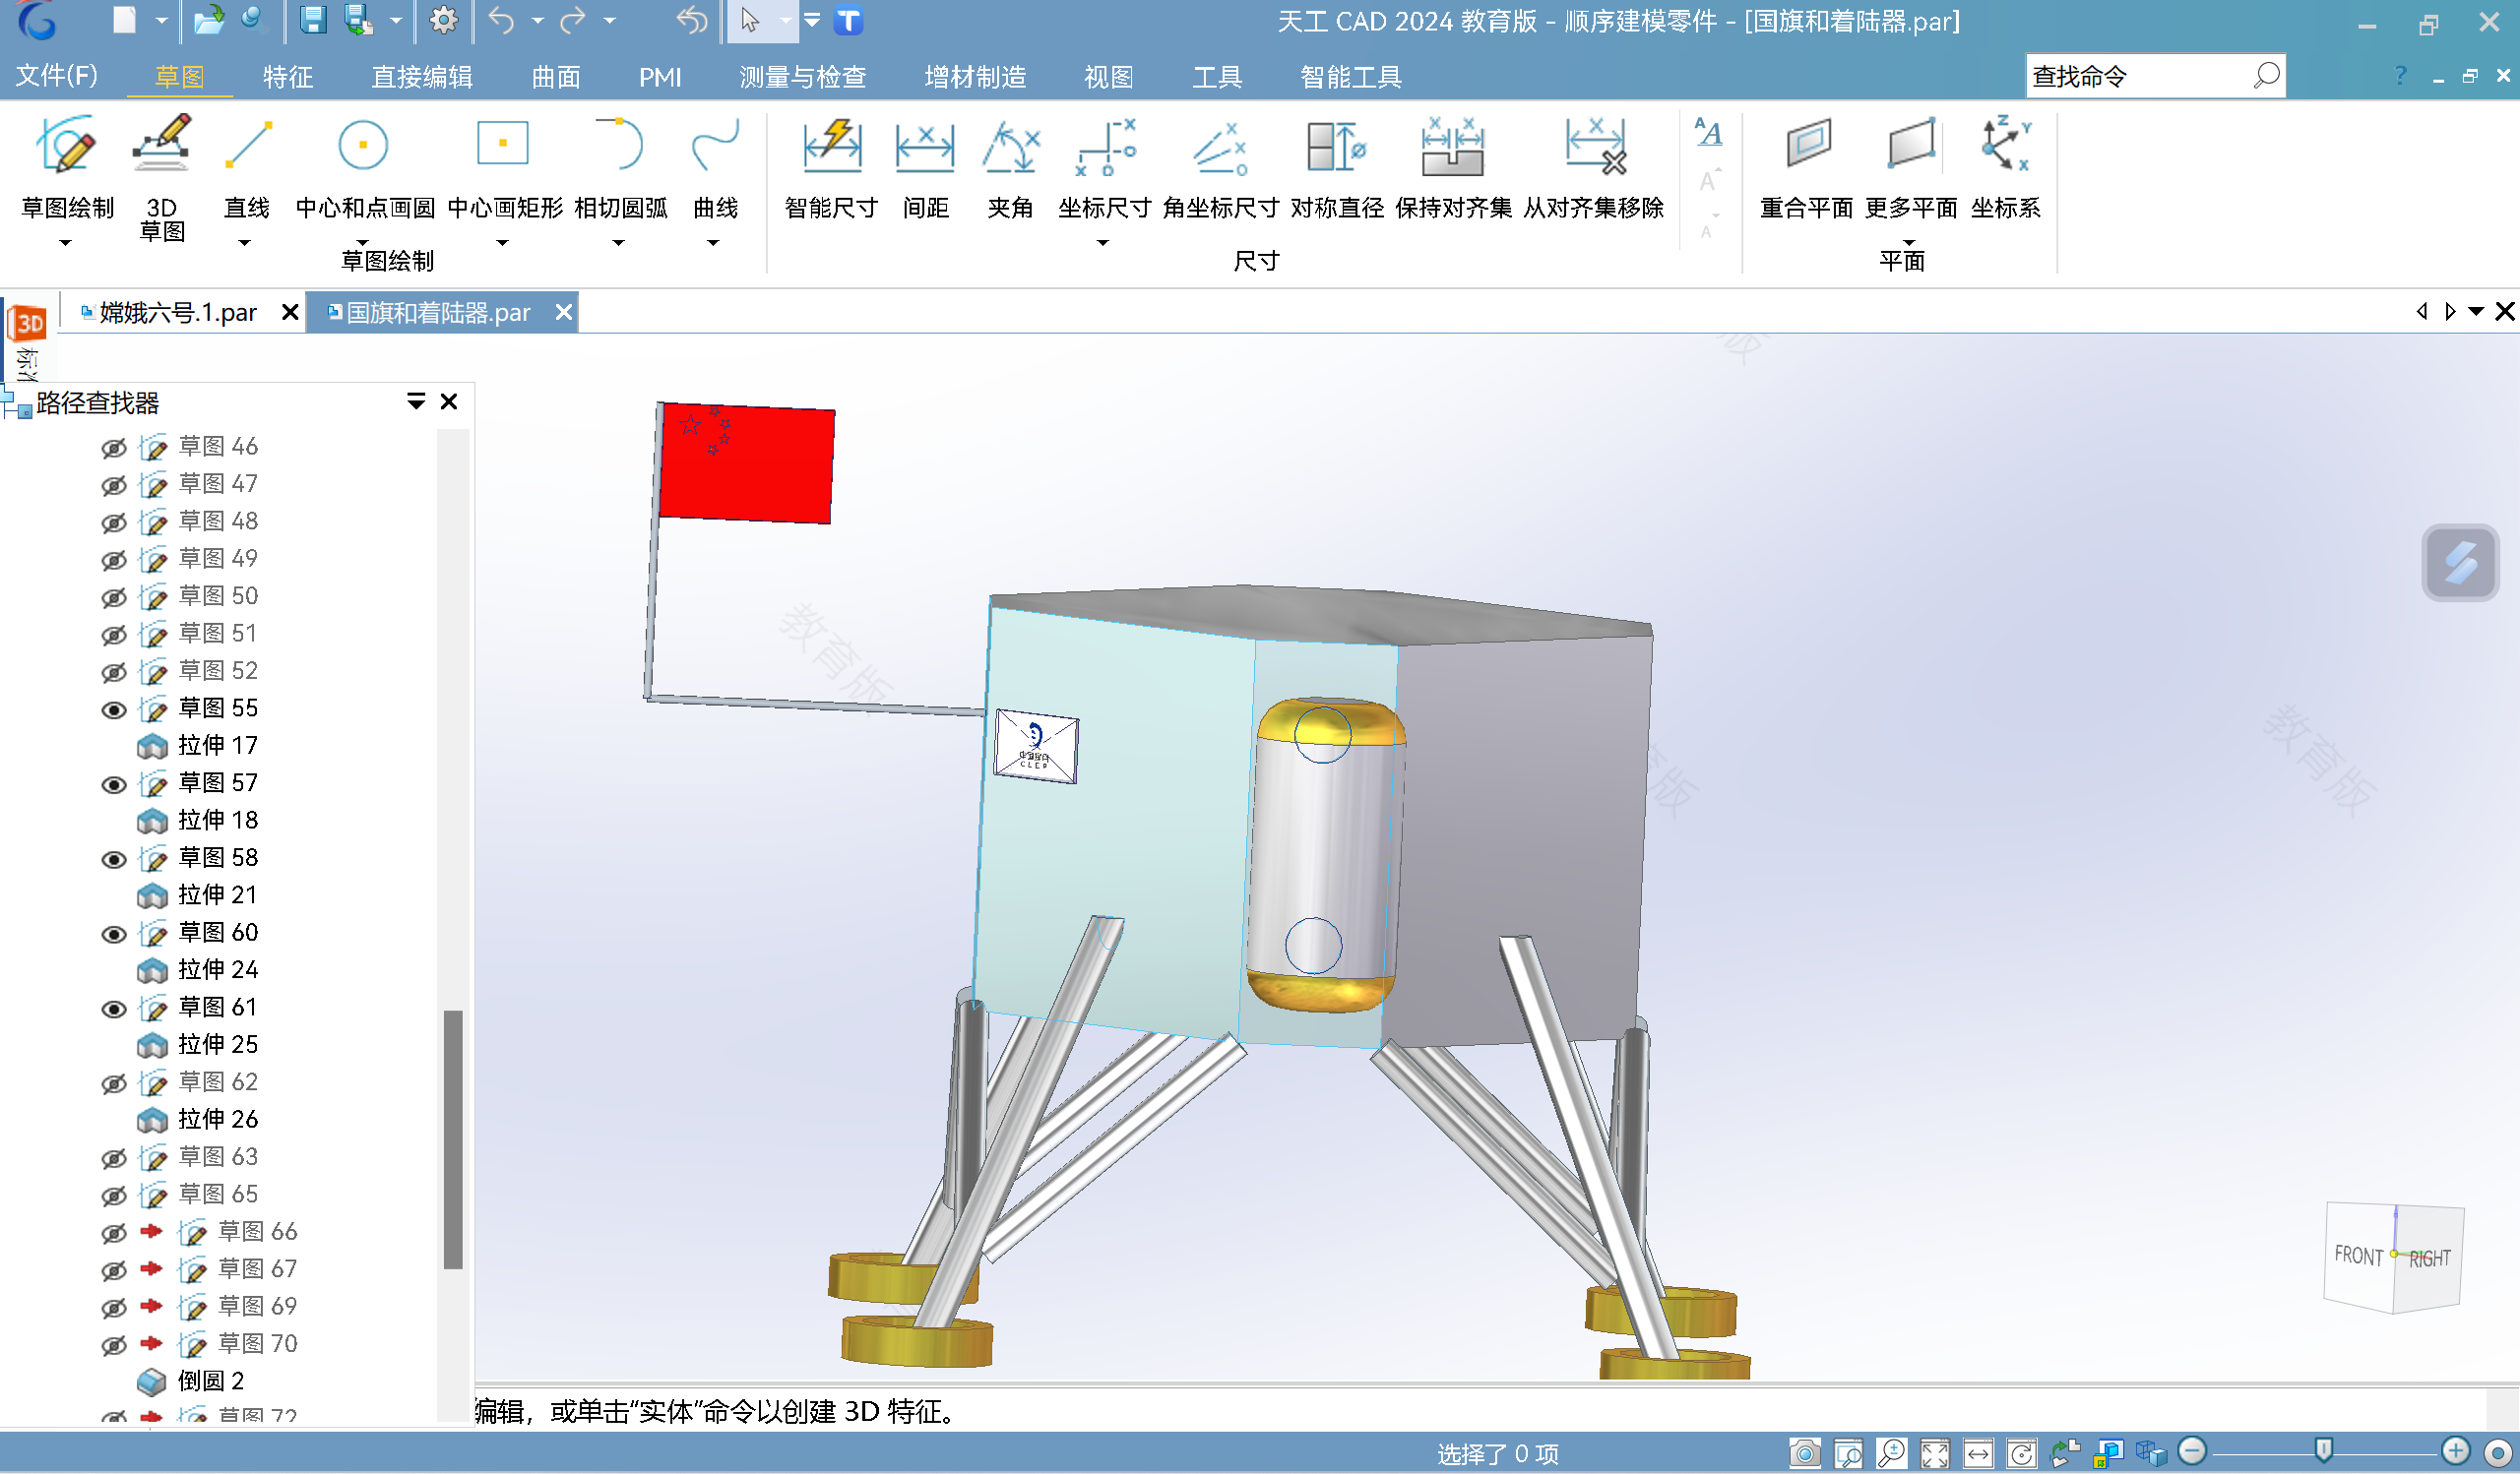
Task: Click the open file folder icon
Action: pos(208,20)
